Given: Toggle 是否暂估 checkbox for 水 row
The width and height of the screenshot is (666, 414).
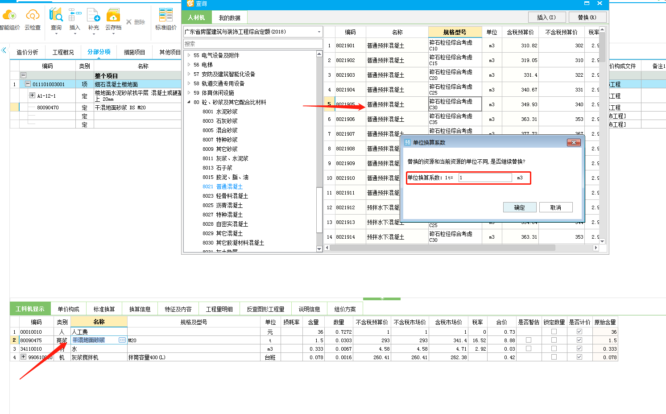Looking at the screenshot, I should [529, 348].
